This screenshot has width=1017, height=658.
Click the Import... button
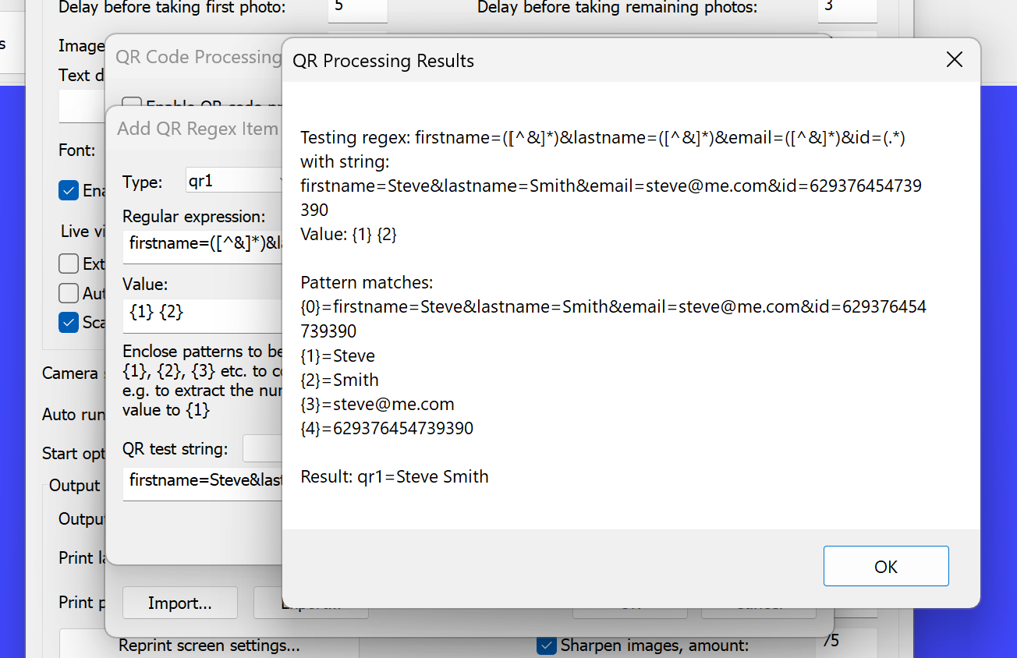click(179, 603)
